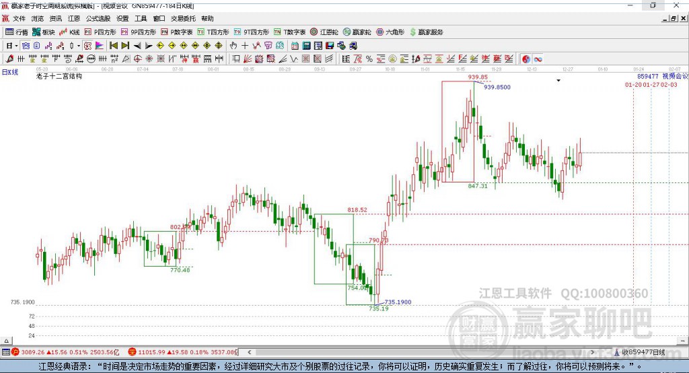Open the calendar icon in toolbar

coord(295,46)
